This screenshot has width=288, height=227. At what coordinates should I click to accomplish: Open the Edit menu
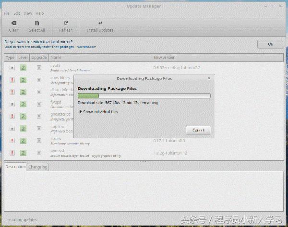coord(17,13)
